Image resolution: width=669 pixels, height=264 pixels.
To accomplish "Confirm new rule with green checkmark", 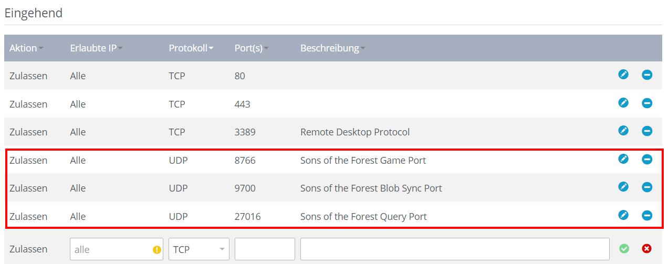I will pyautogui.click(x=624, y=249).
